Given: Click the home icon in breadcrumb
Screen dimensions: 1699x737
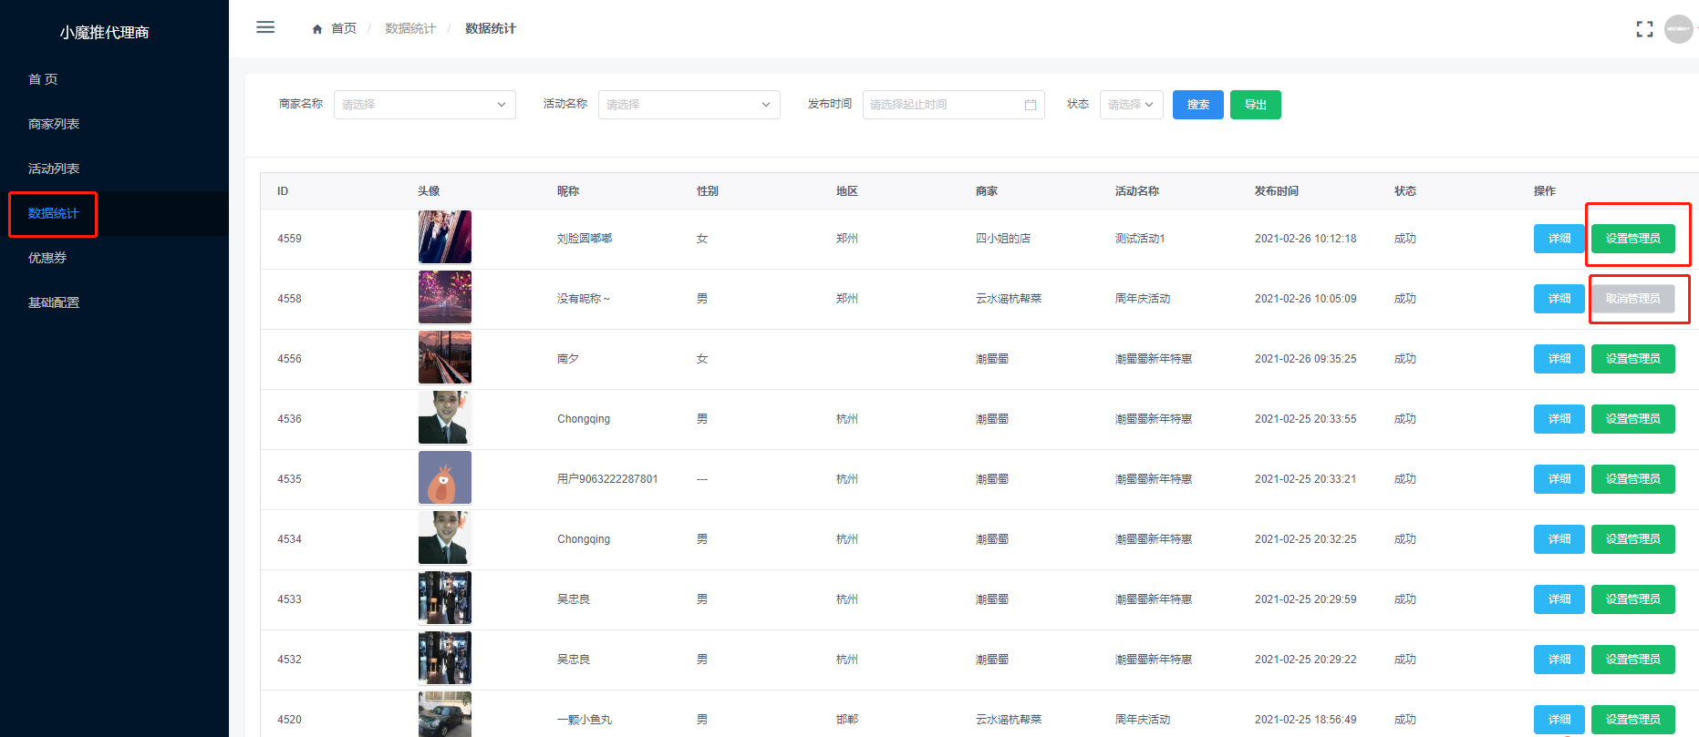Looking at the screenshot, I should [317, 29].
